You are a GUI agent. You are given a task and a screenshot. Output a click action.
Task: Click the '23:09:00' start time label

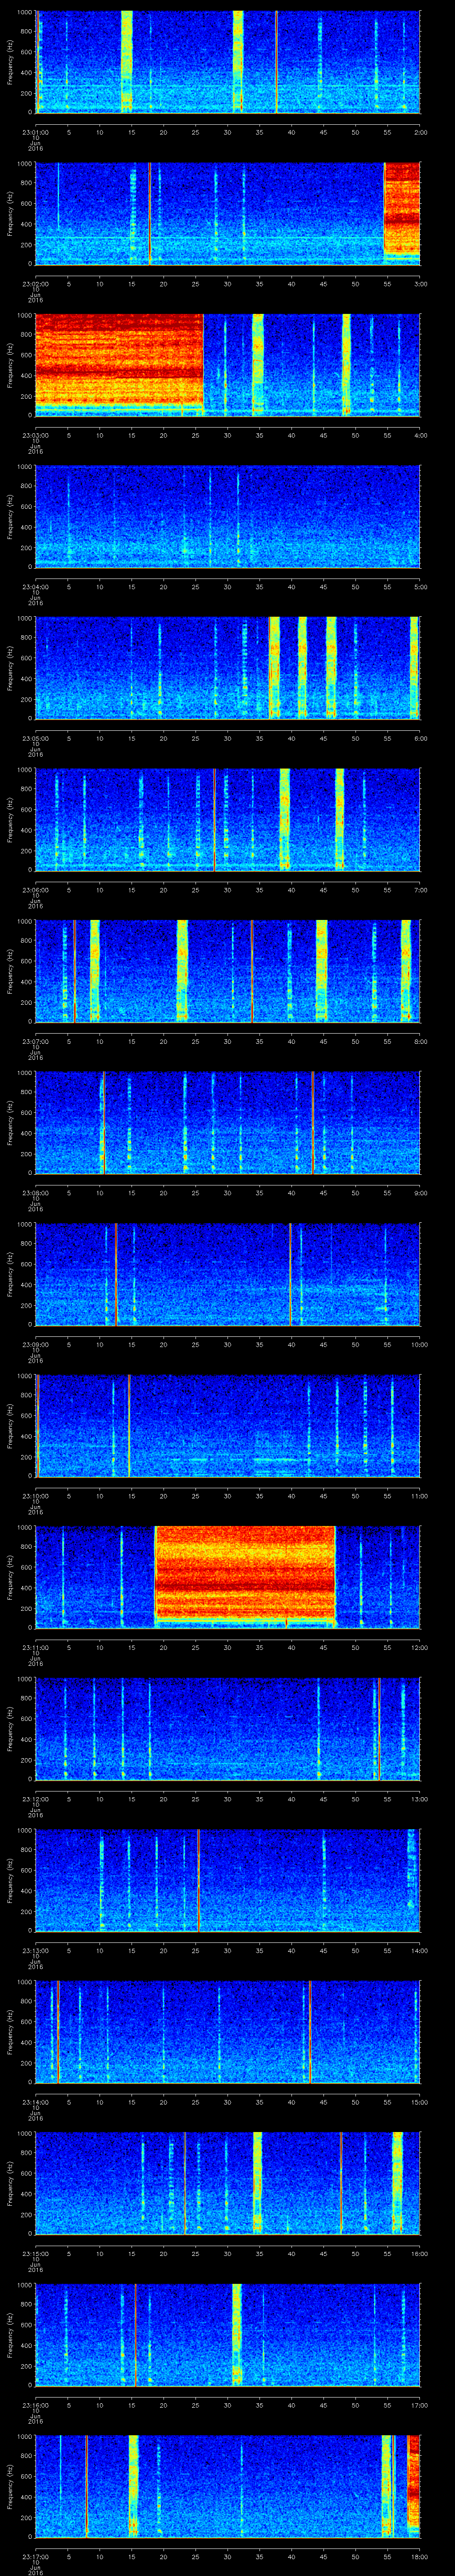click(x=35, y=1344)
